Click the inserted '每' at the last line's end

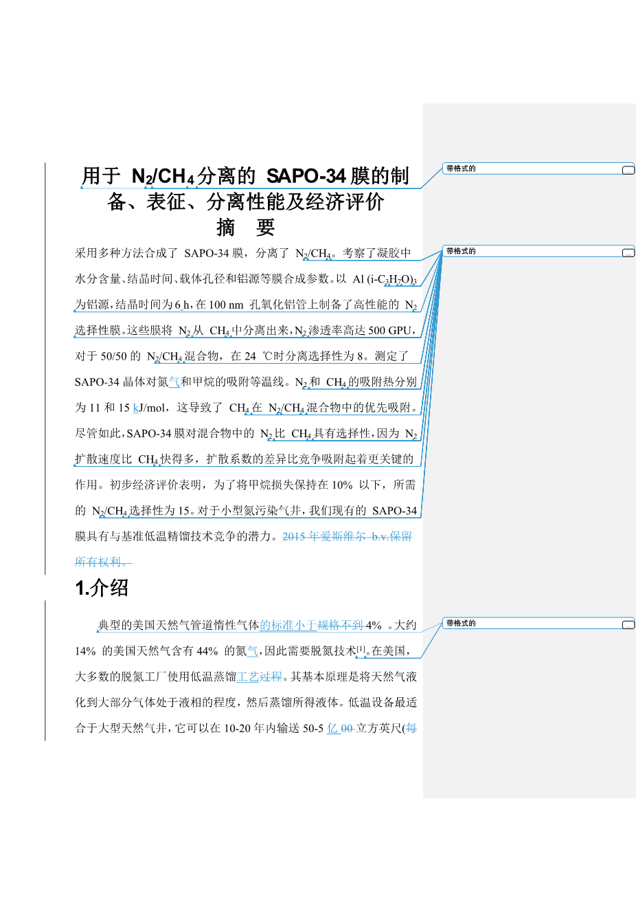pyautogui.click(x=411, y=729)
